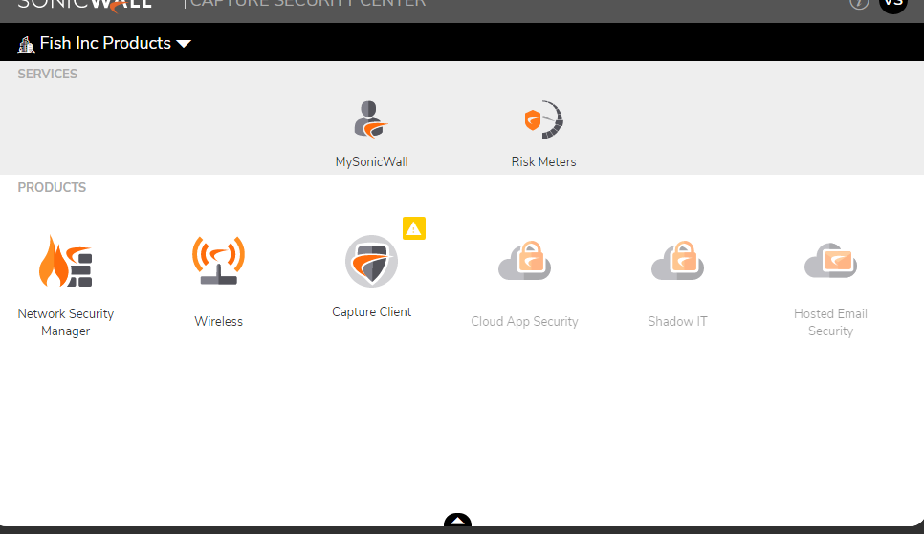The width and height of the screenshot is (924, 534).
Task: Open the MySonicWall service icon
Action: (371, 119)
